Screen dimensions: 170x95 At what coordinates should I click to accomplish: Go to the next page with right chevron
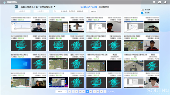tap(105, 92)
